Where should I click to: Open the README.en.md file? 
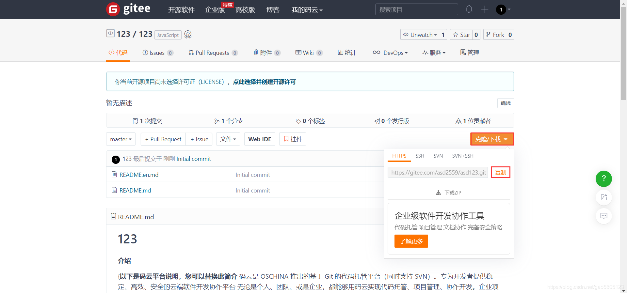(x=139, y=175)
